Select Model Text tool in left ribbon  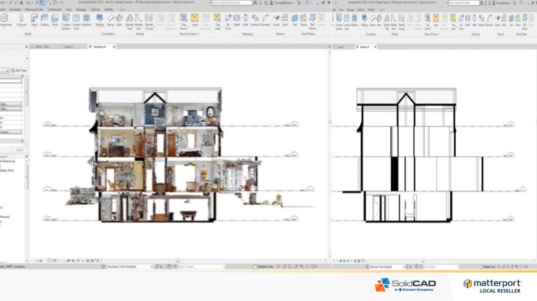[129, 20]
